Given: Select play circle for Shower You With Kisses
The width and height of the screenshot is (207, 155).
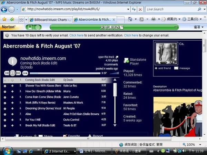Looking at the screenshot, I should [x=5, y=86].
